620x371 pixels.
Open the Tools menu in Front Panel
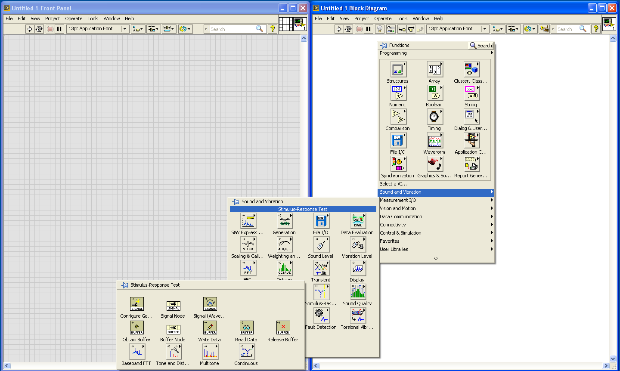tap(93, 19)
